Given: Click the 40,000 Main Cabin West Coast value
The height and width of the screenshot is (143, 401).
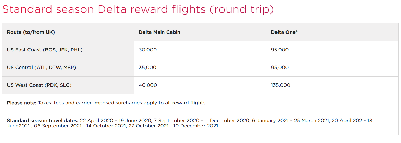Looking at the screenshot, I should (x=148, y=85).
